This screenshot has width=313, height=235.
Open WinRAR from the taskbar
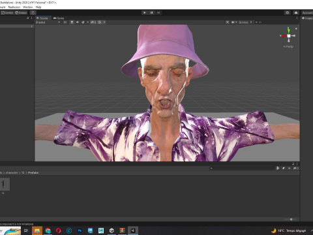[x=122, y=230]
